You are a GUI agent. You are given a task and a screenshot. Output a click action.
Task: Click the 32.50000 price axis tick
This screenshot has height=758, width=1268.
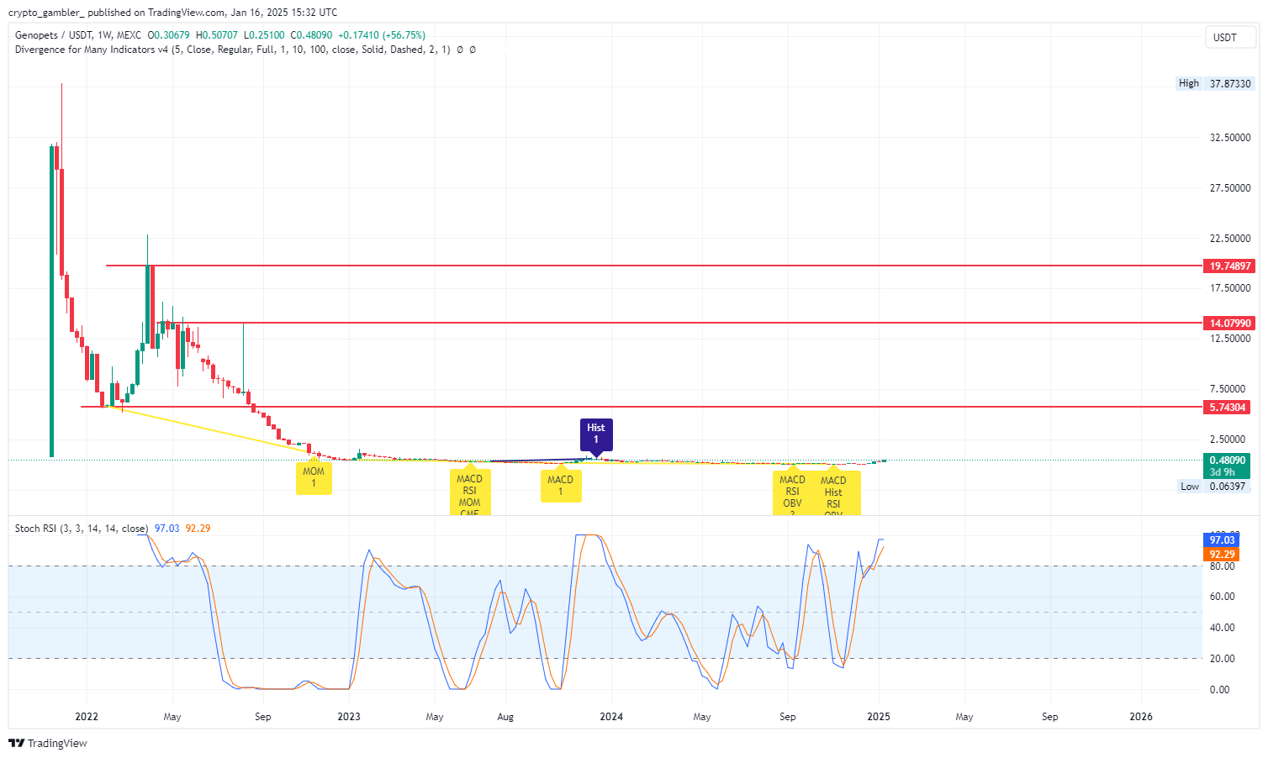tap(1230, 138)
